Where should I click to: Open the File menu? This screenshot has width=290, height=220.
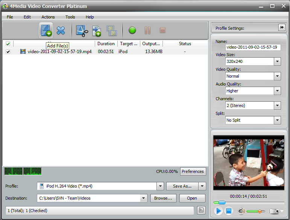click(10, 17)
